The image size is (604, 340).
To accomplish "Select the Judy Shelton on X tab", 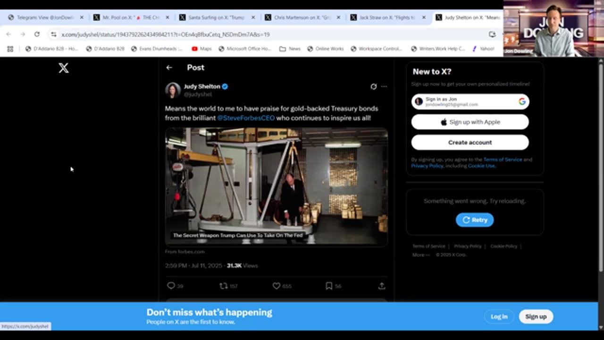I will [467, 17].
